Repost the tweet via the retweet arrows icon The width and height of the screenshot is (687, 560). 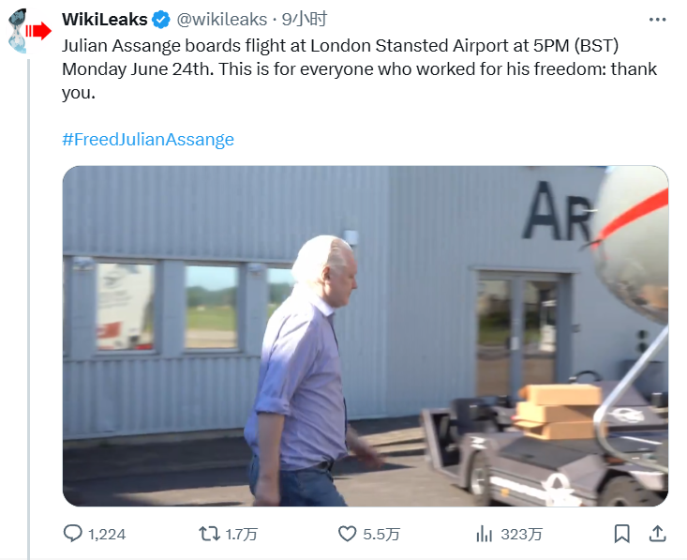point(210,534)
